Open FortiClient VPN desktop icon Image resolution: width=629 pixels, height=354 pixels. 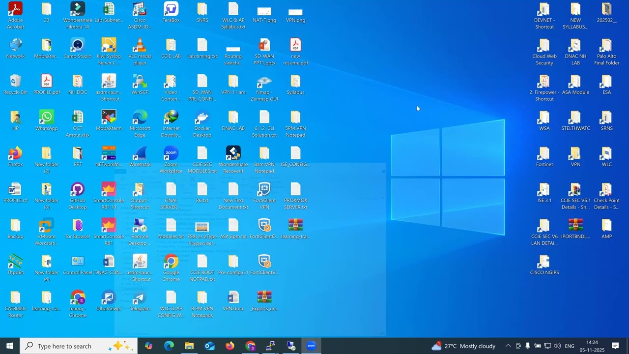coord(264,196)
